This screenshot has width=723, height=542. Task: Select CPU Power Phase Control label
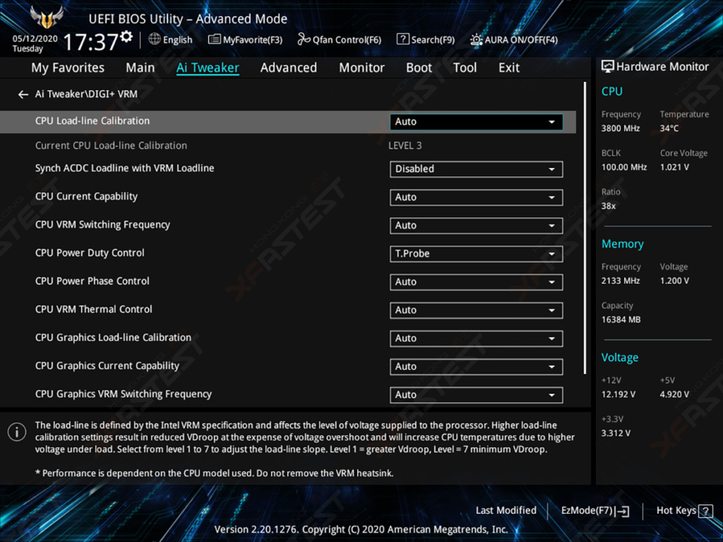[92, 281]
